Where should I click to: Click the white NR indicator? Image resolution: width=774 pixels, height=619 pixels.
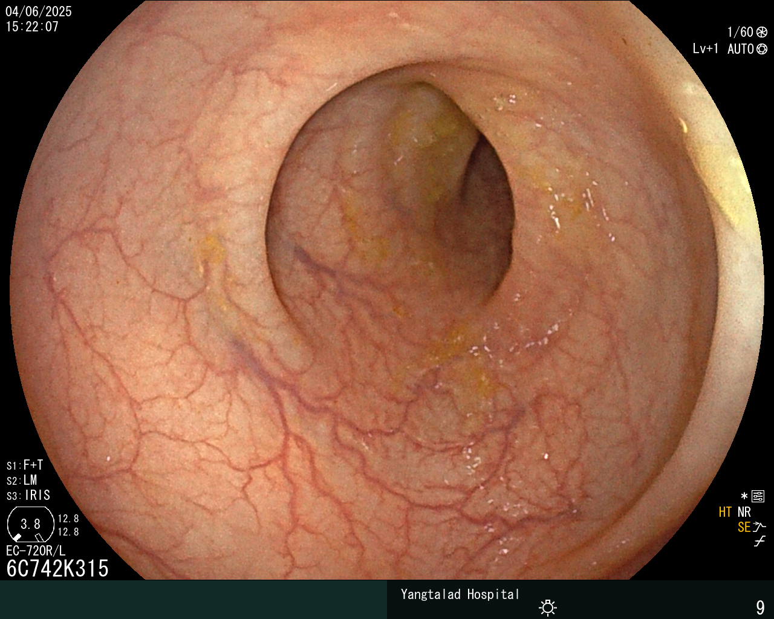(744, 512)
